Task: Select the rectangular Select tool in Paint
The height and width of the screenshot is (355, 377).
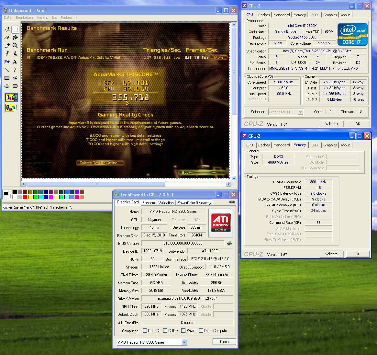Action: (15, 29)
